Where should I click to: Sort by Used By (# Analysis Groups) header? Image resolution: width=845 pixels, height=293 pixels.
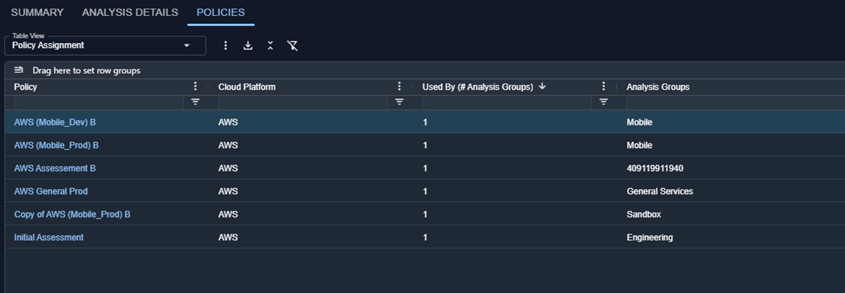tap(478, 87)
